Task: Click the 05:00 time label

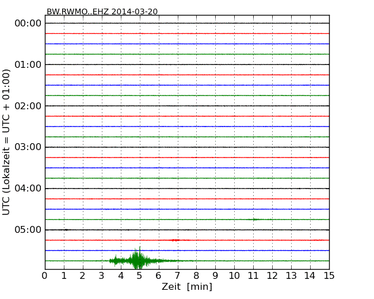Action: (28, 229)
